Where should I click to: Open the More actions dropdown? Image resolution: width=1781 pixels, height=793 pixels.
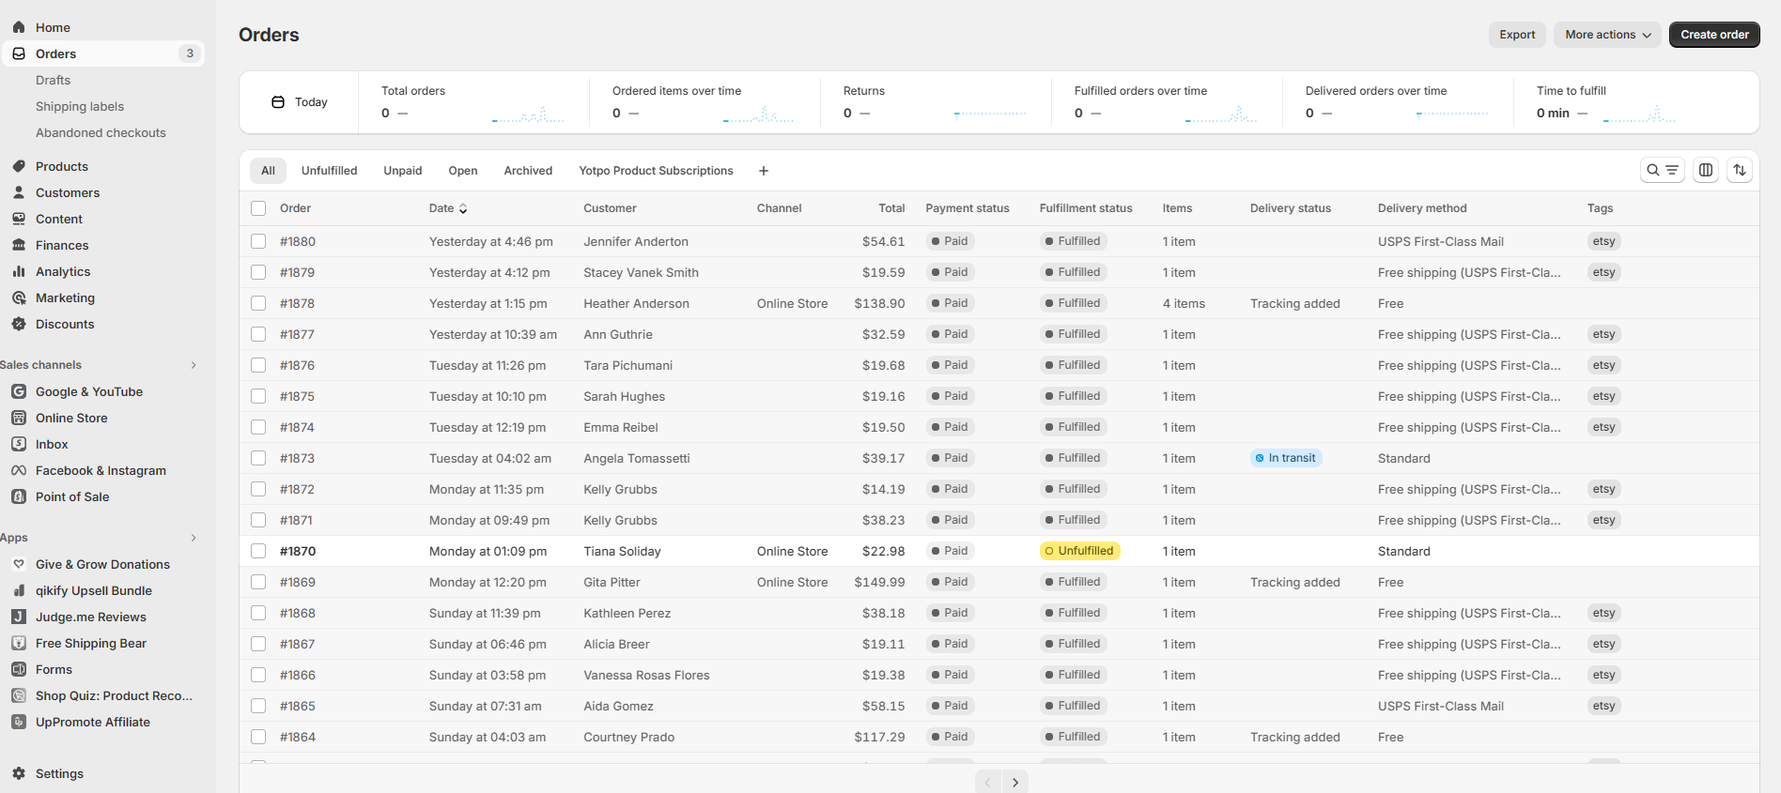1607,35
